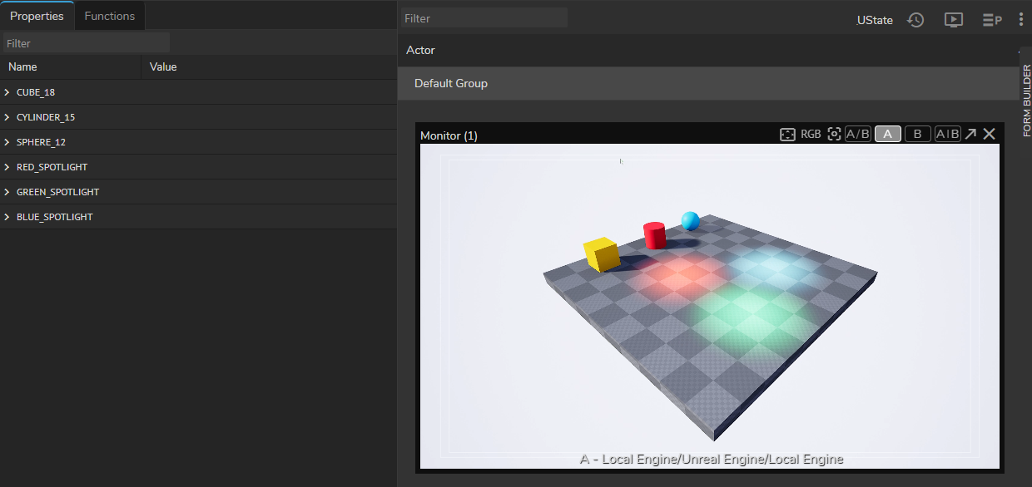Toggle A/B comparison mode
This screenshot has height=487, width=1032.
tap(858, 135)
